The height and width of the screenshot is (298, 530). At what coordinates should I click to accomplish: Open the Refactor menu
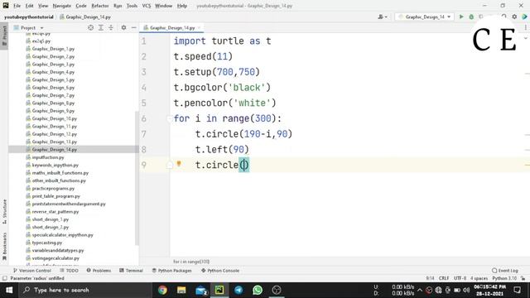[100, 6]
